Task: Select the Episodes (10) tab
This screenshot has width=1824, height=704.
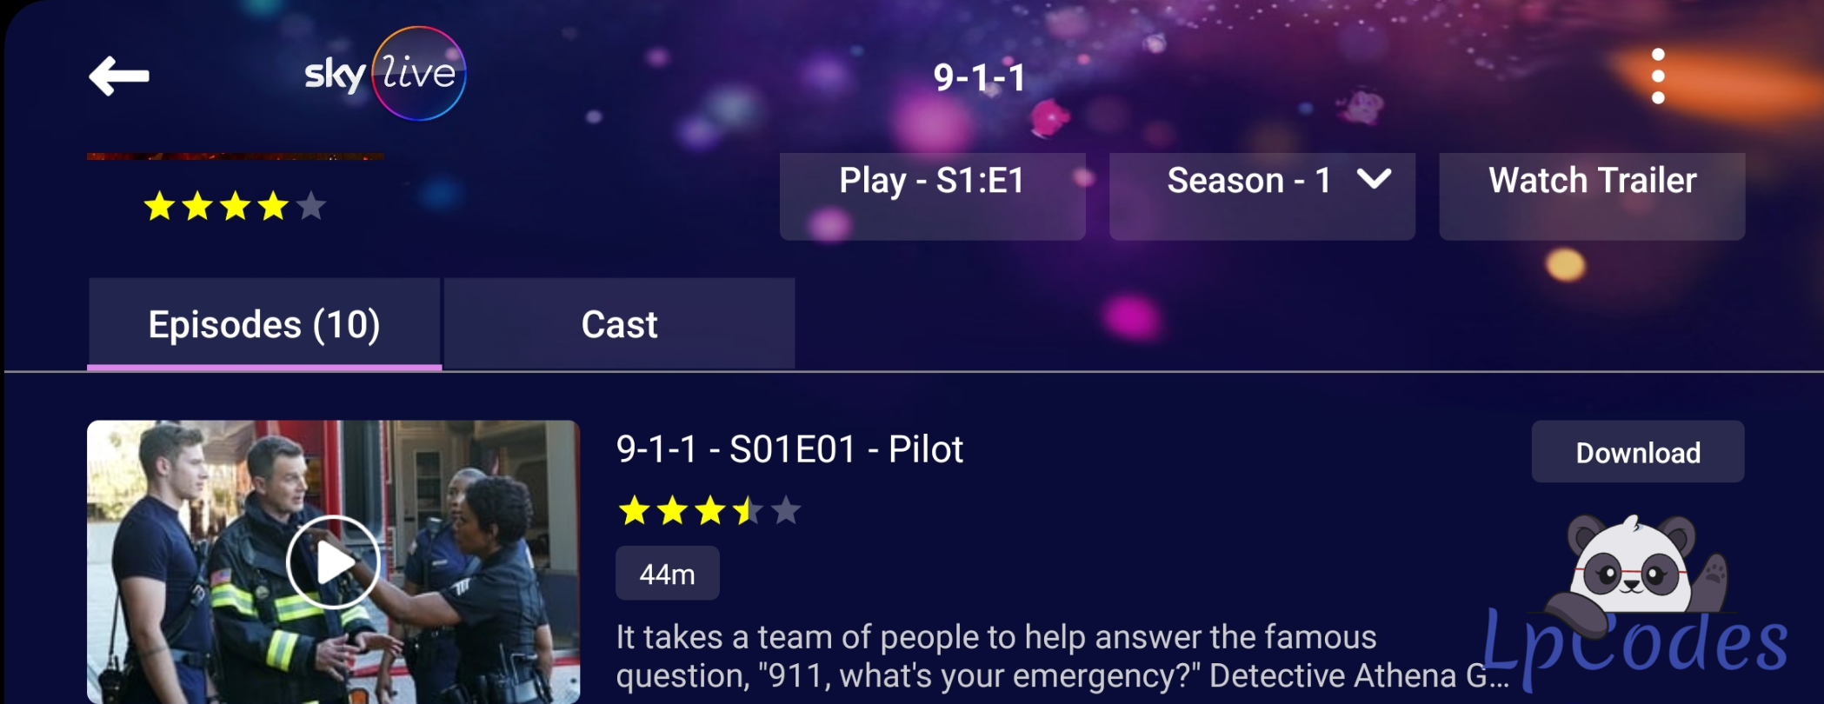Action: tap(264, 324)
